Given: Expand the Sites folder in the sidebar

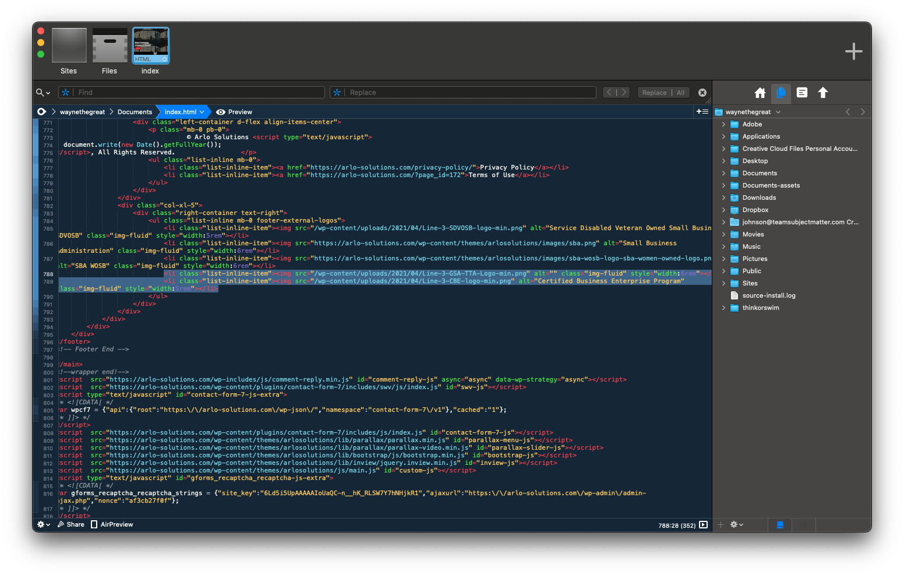Looking at the screenshot, I should (723, 283).
